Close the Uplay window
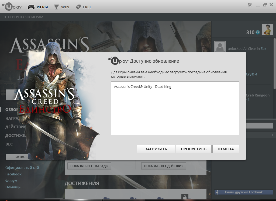This screenshot has height=201, width=276. pos(271,5)
